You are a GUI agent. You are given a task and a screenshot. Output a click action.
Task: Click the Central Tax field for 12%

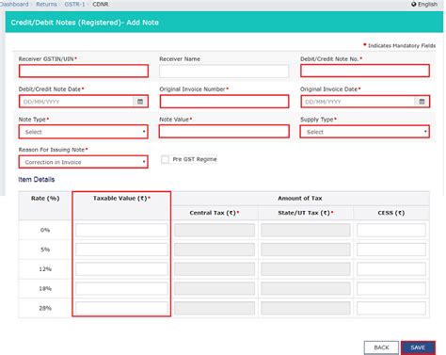[215, 269]
